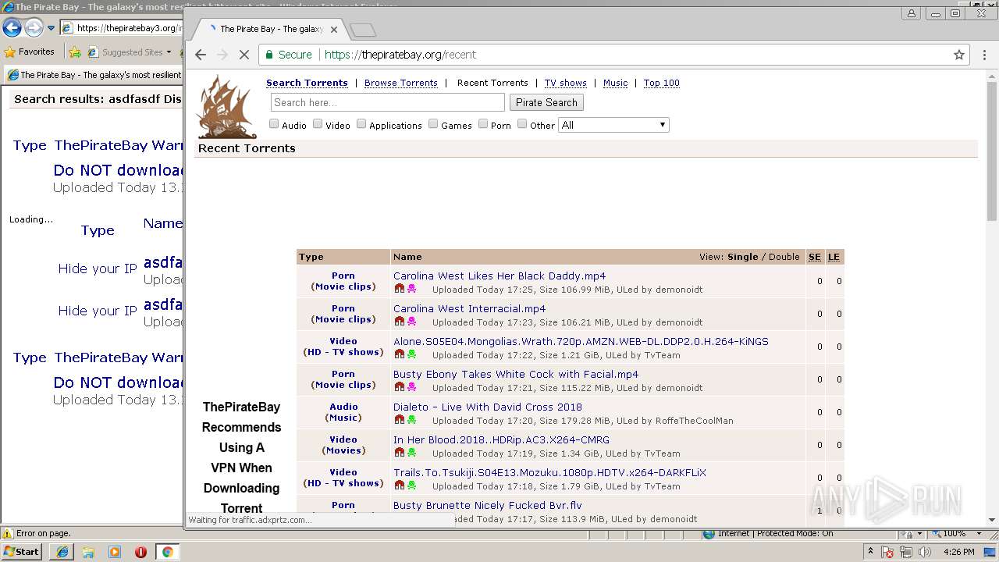This screenshot has width=999, height=562.
Task: Click Chrome vertical scrollbar down arrow
Action: click(992, 520)
